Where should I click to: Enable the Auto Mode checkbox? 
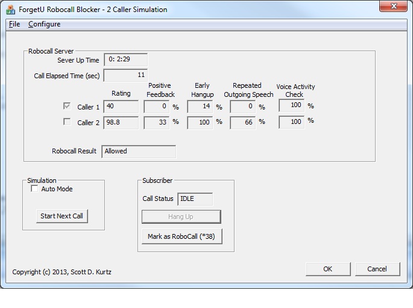pyautogui.click(x=34, y=189)
